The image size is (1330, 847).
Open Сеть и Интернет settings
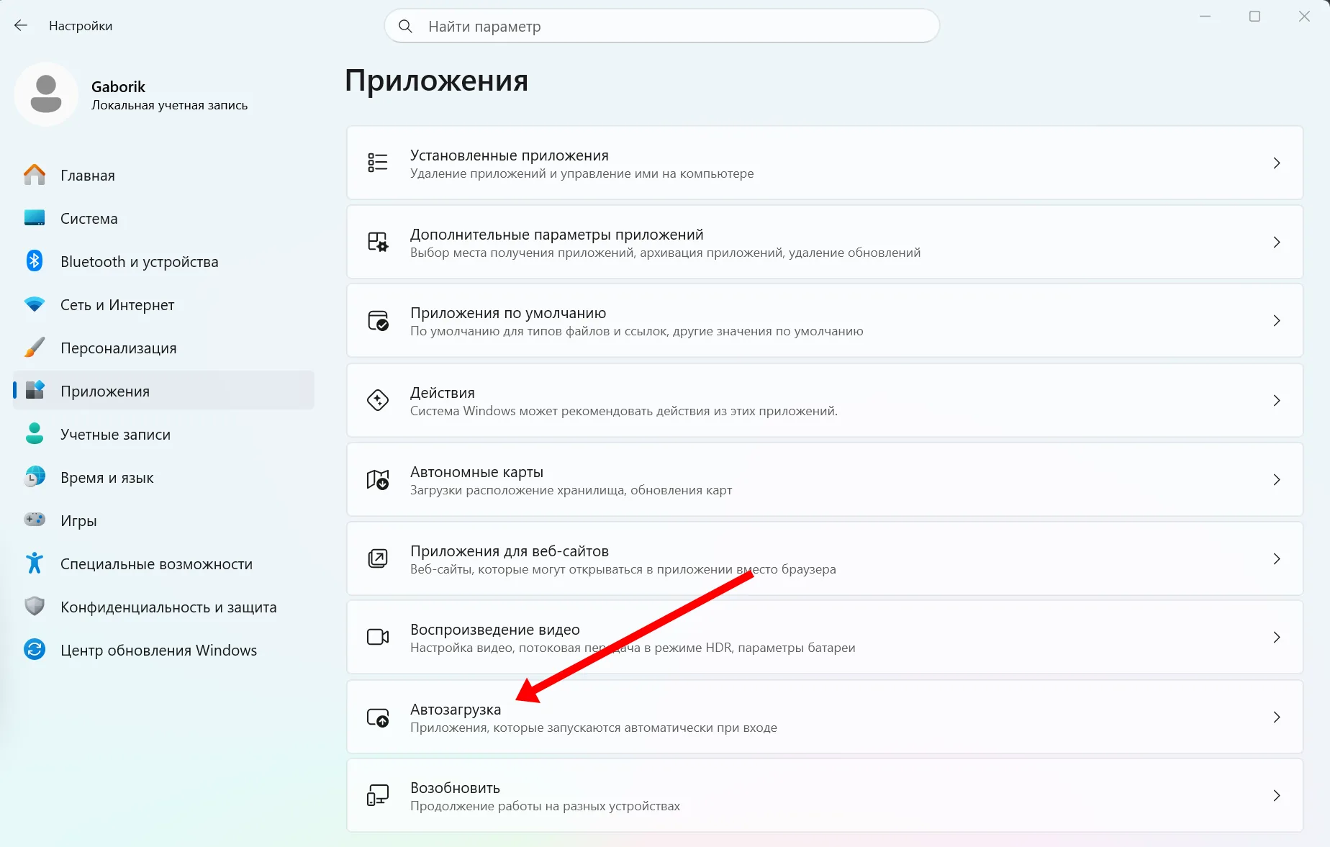[x=163, y=304]
